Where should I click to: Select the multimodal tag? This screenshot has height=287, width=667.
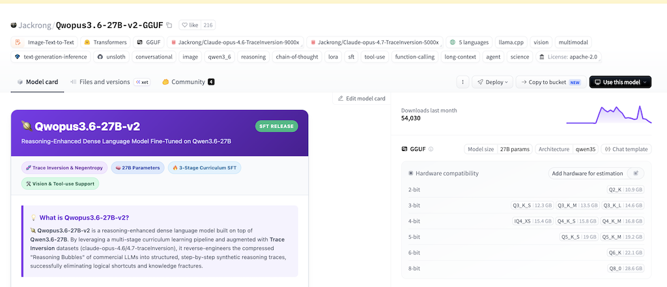(573, 42)
